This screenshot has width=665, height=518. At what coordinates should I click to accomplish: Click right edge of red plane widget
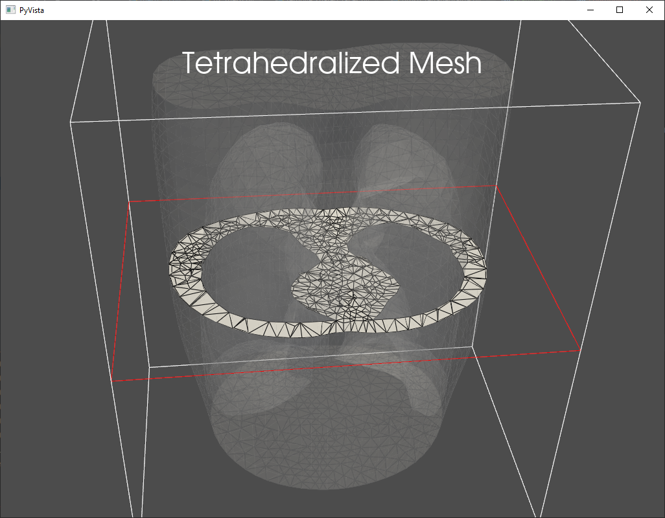[x=538, y=269]
